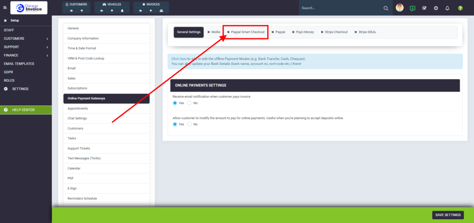Viewport: 474px width, 223px height.
Task: Open the Mollie gateway tab
Action: point(214,32)
